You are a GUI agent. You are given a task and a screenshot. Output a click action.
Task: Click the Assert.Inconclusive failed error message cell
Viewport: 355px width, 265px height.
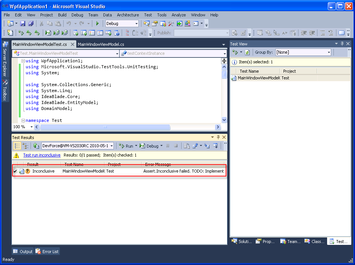pos(183,171)
